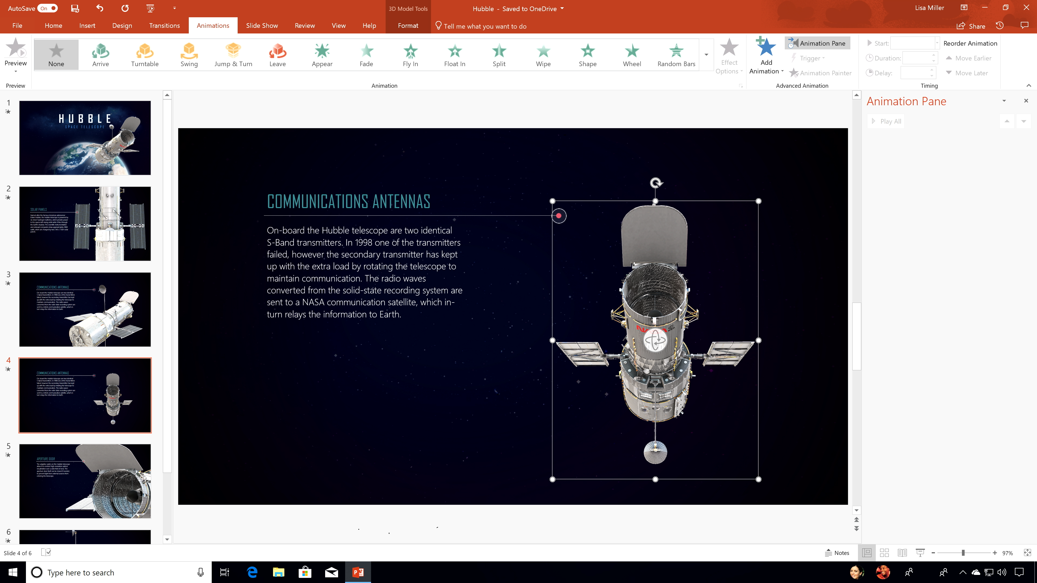
Task: Open the Design tab
Action: point(122,25)
